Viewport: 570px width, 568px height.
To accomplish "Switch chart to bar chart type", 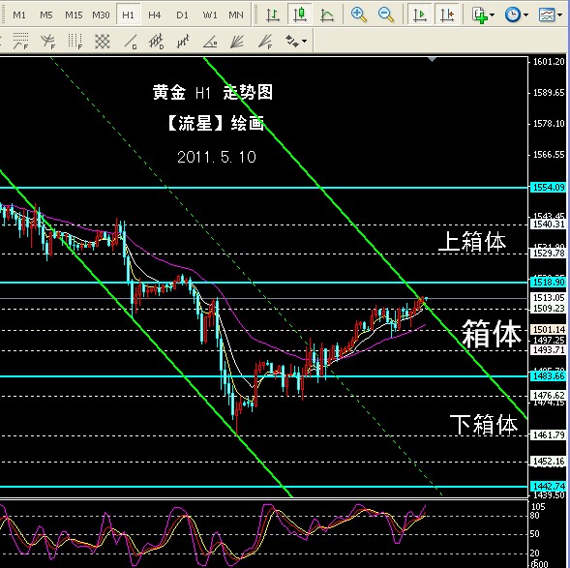I will tap(273, 15).
